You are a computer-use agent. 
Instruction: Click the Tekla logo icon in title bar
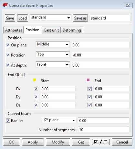(5, 5)
